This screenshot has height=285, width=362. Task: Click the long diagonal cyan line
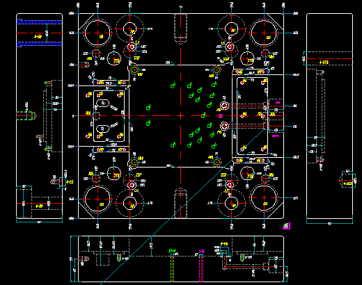point(183,206)
